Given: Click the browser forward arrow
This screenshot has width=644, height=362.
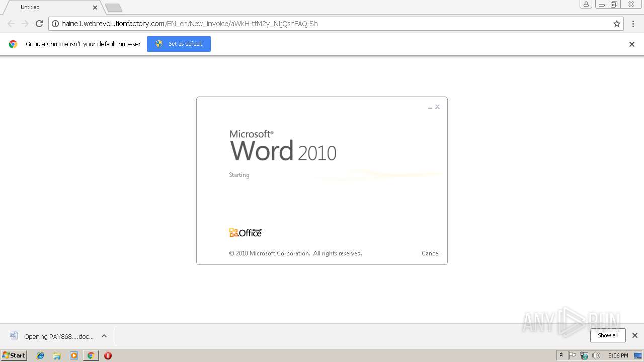Looking at the screenshot, I should 25,24.
